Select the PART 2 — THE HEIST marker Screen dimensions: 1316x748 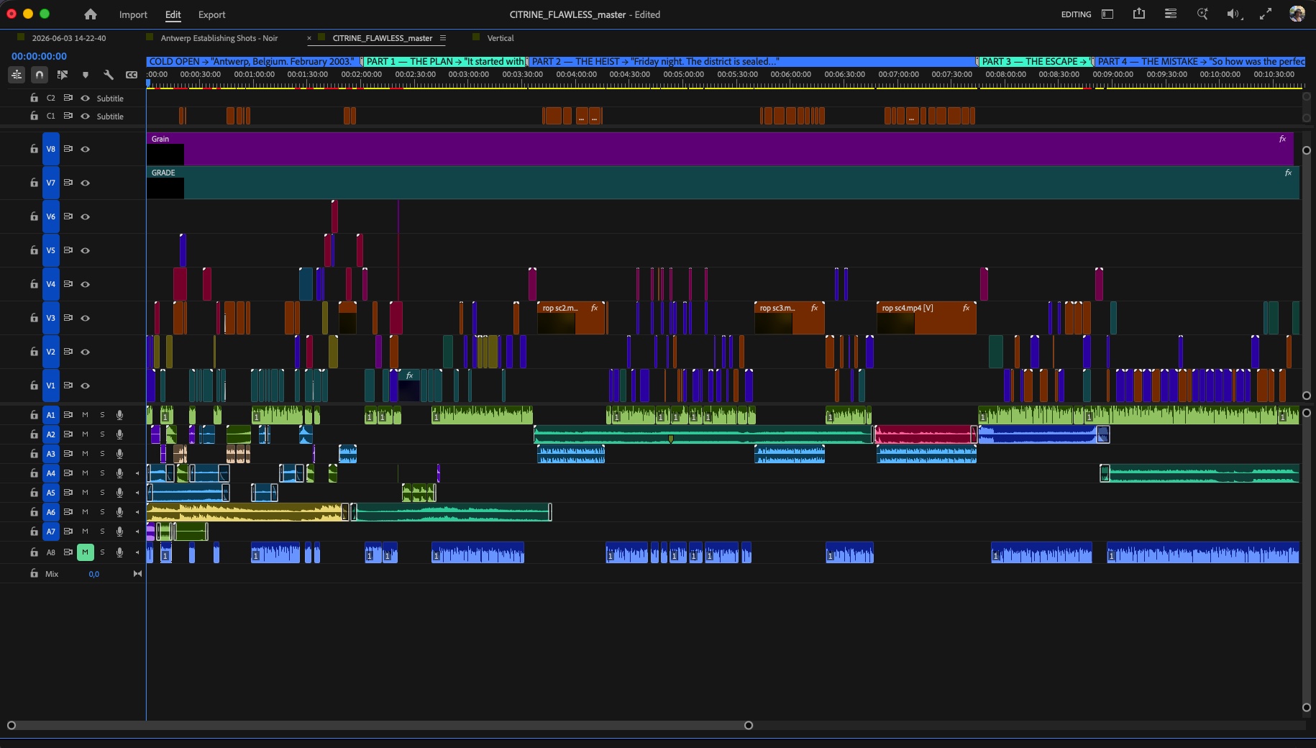coord(752,61)
